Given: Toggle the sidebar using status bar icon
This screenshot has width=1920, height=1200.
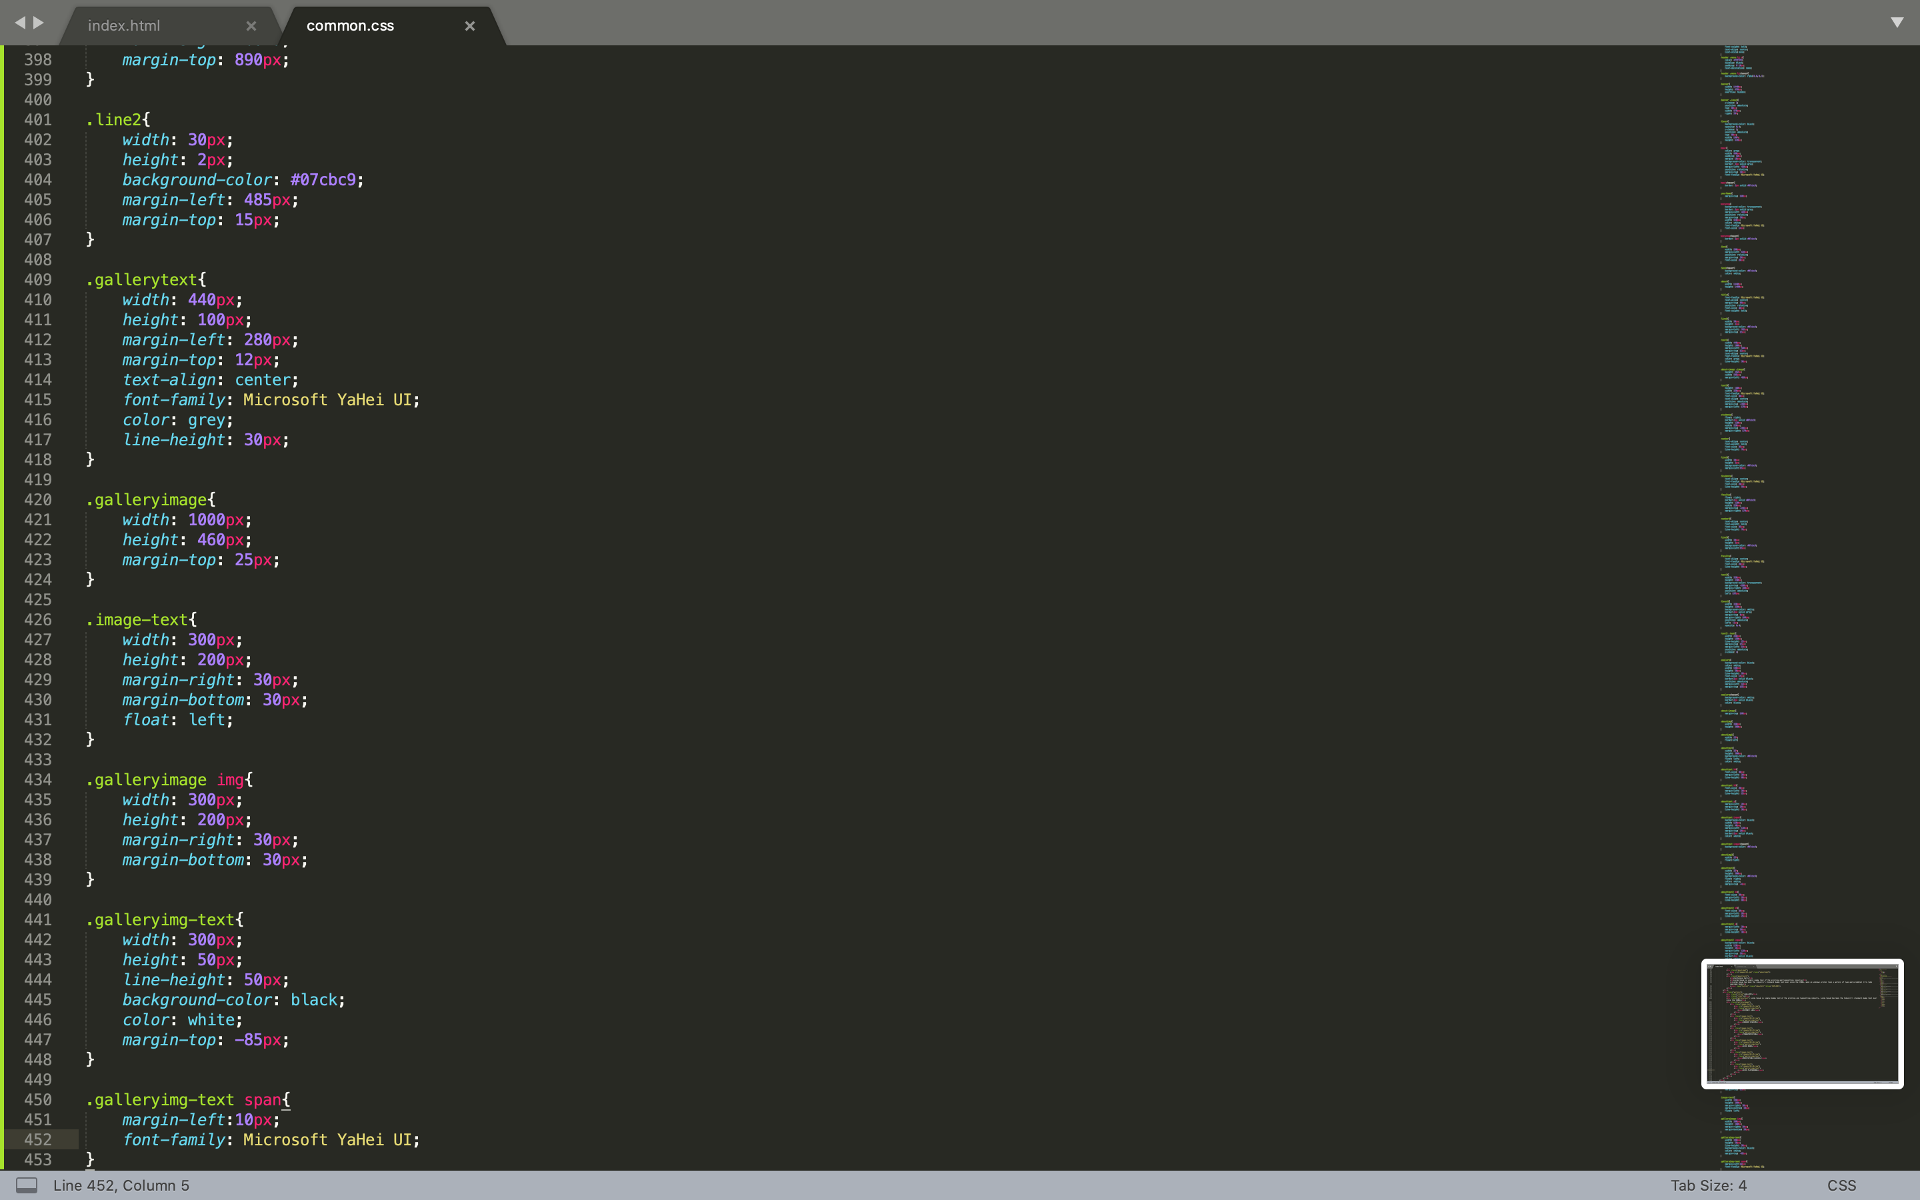Looking at the screenshot, I should (x=26, y=1185).
